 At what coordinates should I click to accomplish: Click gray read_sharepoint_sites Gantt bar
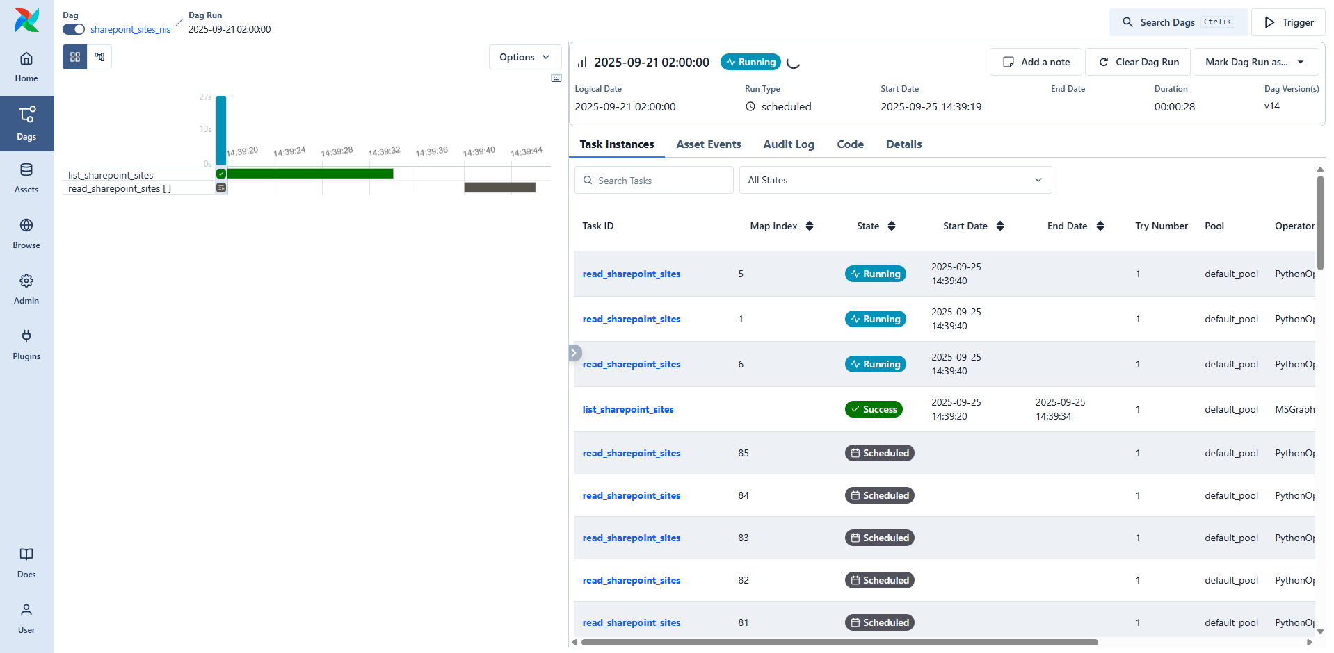[499, 188]
